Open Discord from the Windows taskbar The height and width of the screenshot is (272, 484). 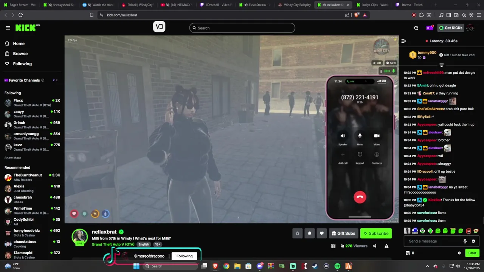click(x=259, y=266)
